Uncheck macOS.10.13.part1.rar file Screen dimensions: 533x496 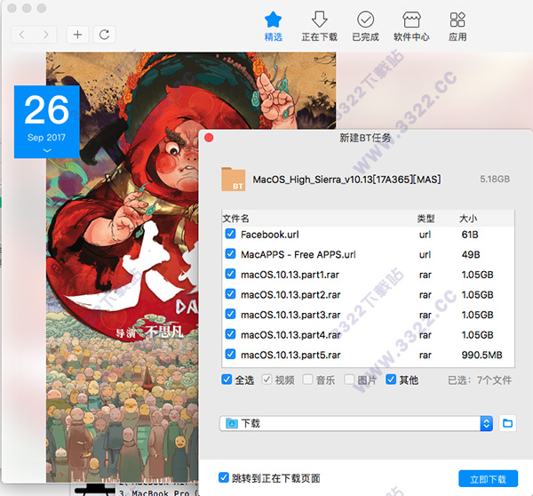pyautogui.click(x=230, y=274)
